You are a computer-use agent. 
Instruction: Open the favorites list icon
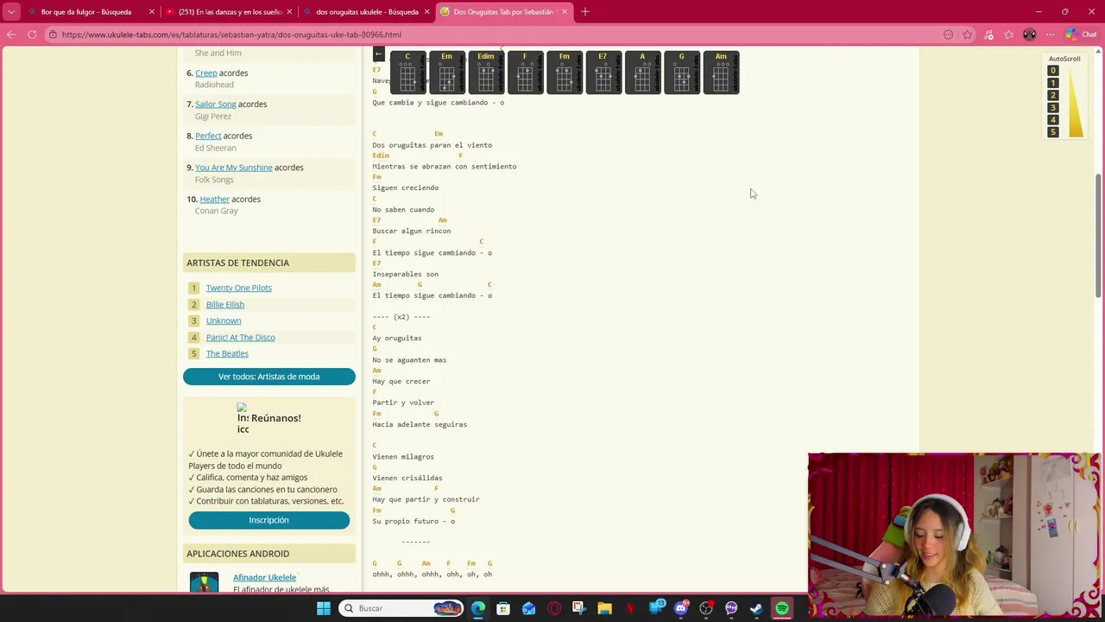pos(1009,35)
